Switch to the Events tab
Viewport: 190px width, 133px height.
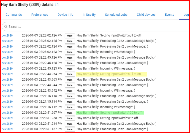click(170, 15)
